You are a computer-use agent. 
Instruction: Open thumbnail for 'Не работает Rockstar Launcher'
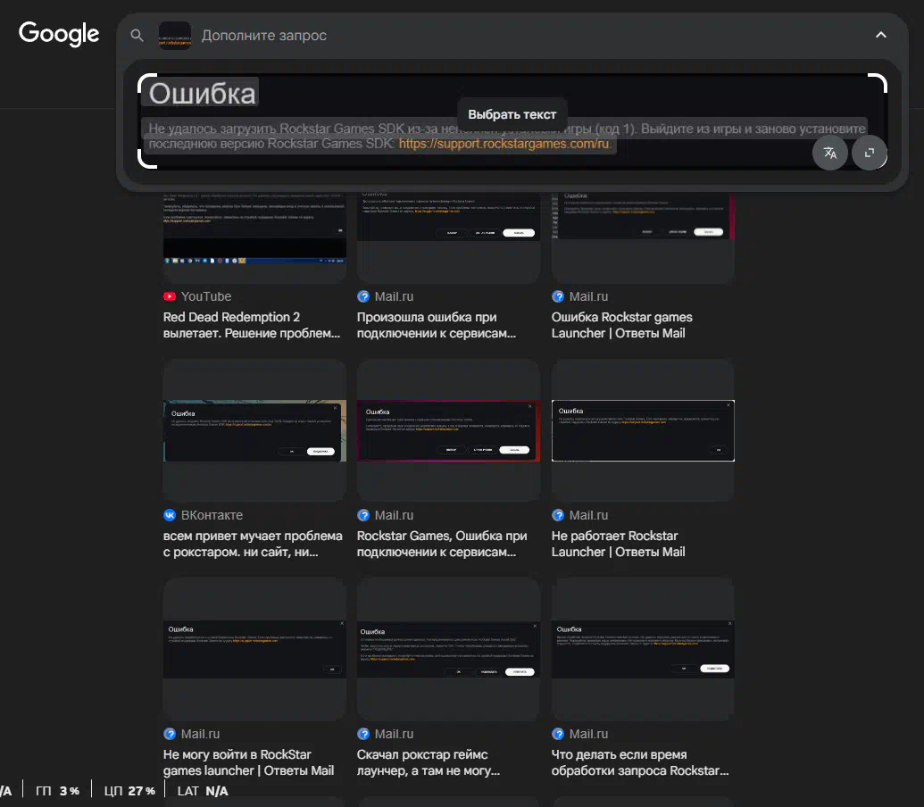click(643, 430)
